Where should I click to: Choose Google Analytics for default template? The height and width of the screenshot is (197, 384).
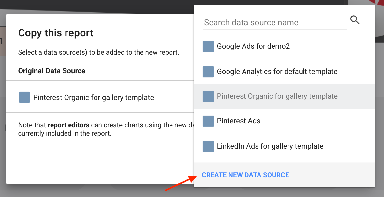[277, 71]
